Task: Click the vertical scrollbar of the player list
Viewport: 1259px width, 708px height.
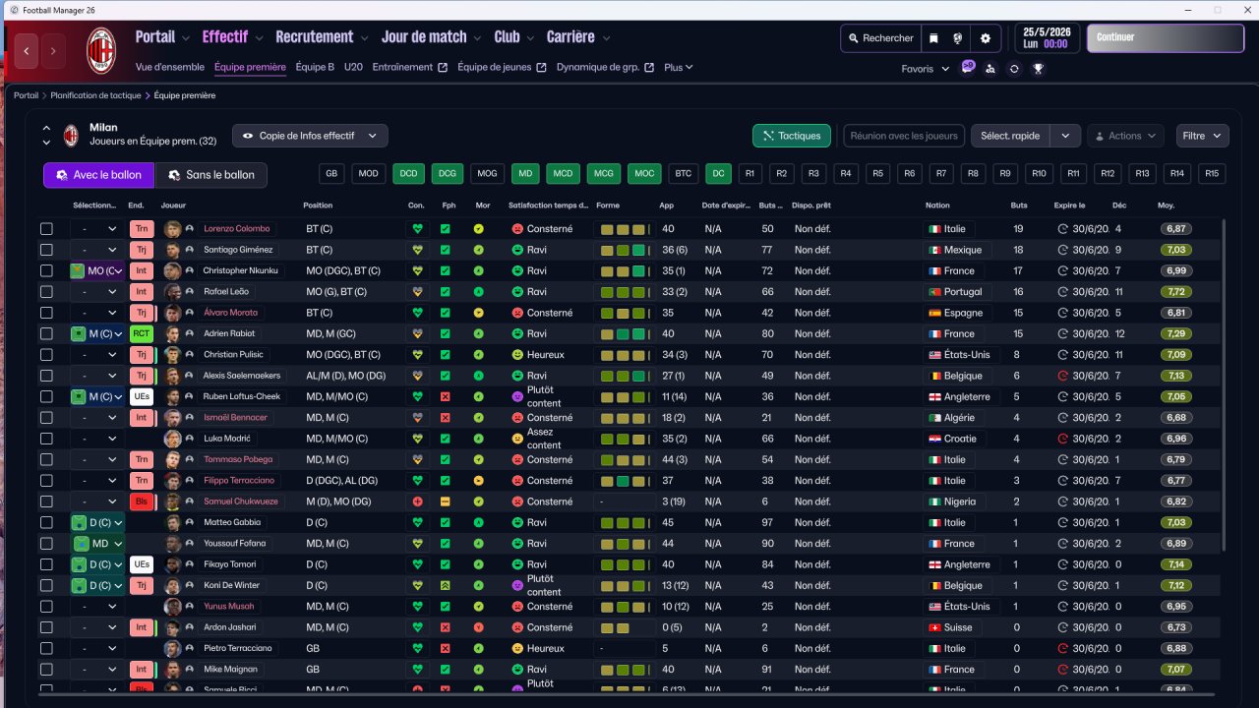Action: pyautogui.click(x=1225, y=383)
